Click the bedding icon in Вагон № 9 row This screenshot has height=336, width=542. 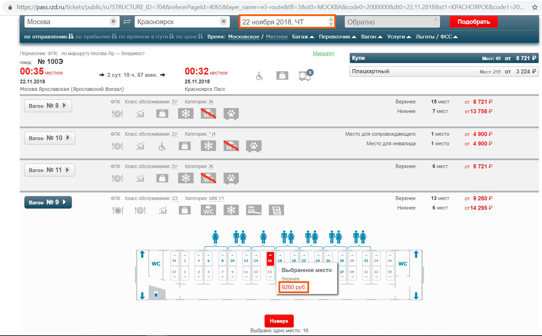[x=254, y=210]
